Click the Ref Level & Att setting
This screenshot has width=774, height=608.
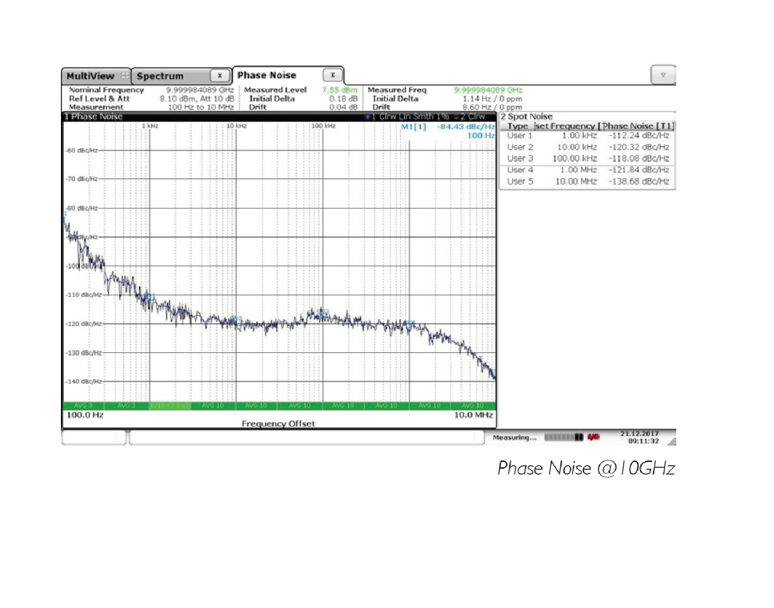(151, 99)
